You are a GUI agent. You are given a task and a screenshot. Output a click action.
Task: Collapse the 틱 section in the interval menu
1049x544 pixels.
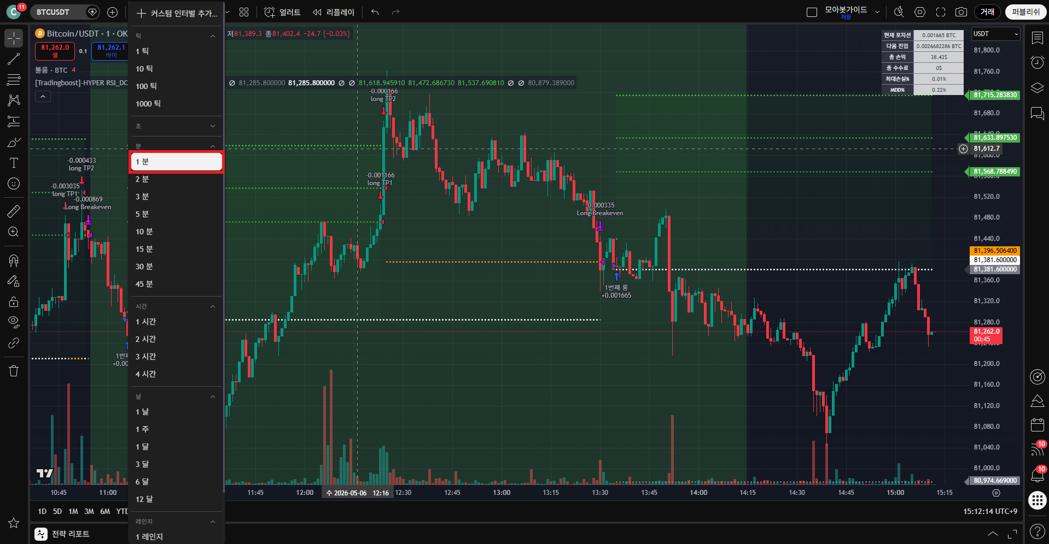click(213, 36)
